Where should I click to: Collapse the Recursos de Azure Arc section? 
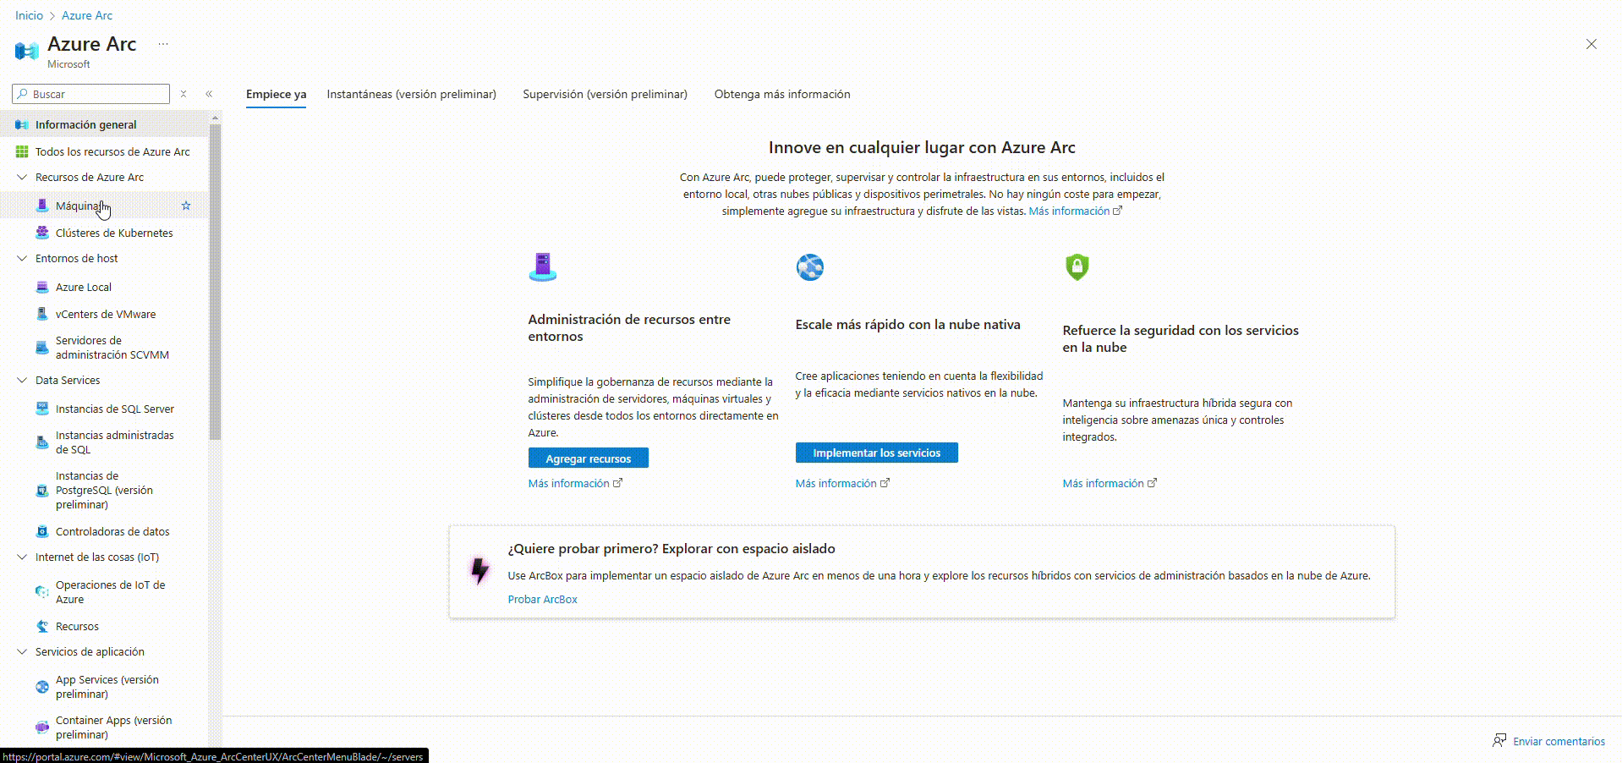[22, 177]
